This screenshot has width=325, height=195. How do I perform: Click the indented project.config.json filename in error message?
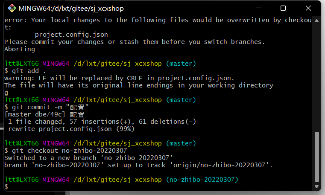pyautogui.click(x=71, y=35)
